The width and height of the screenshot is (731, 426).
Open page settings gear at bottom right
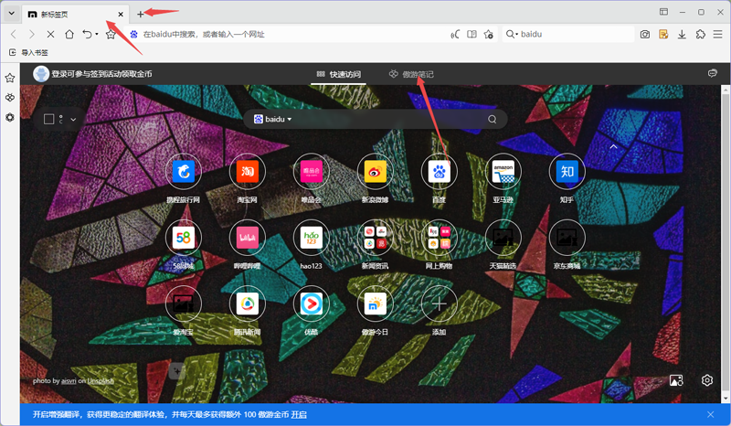706,380
